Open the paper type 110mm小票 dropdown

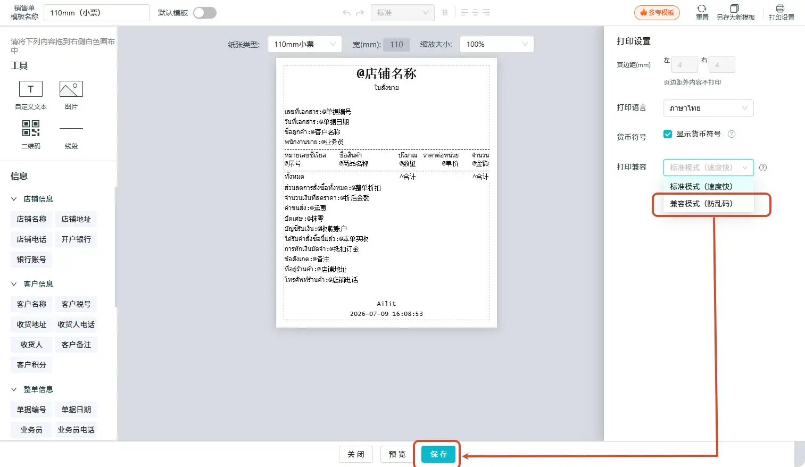click(x=305, y=44)
